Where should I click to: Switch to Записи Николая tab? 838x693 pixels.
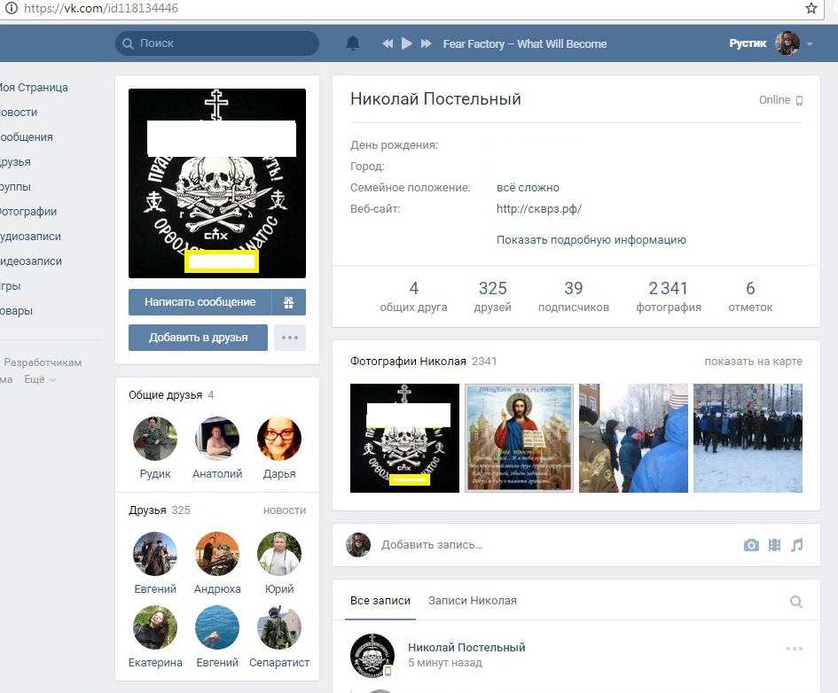tap(472, 601)
